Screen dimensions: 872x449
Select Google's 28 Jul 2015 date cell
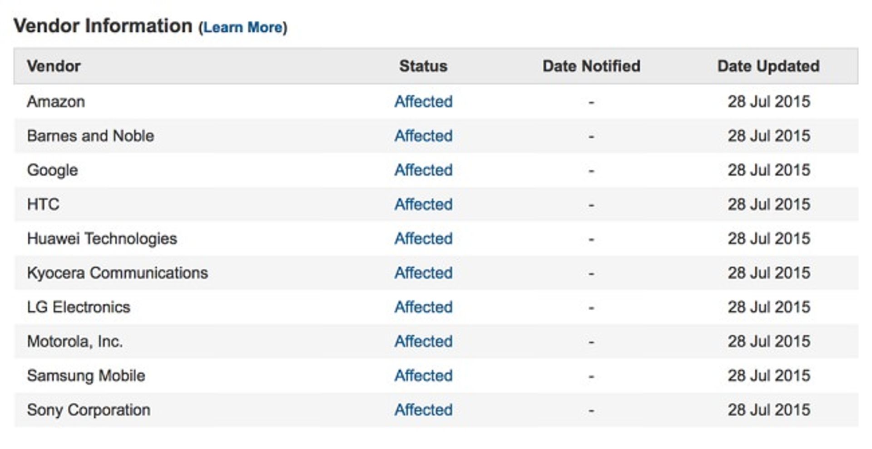coord(769,170)
